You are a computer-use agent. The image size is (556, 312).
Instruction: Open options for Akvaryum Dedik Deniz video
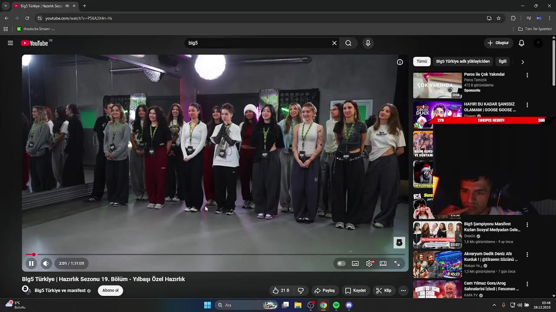coord(527,254)
